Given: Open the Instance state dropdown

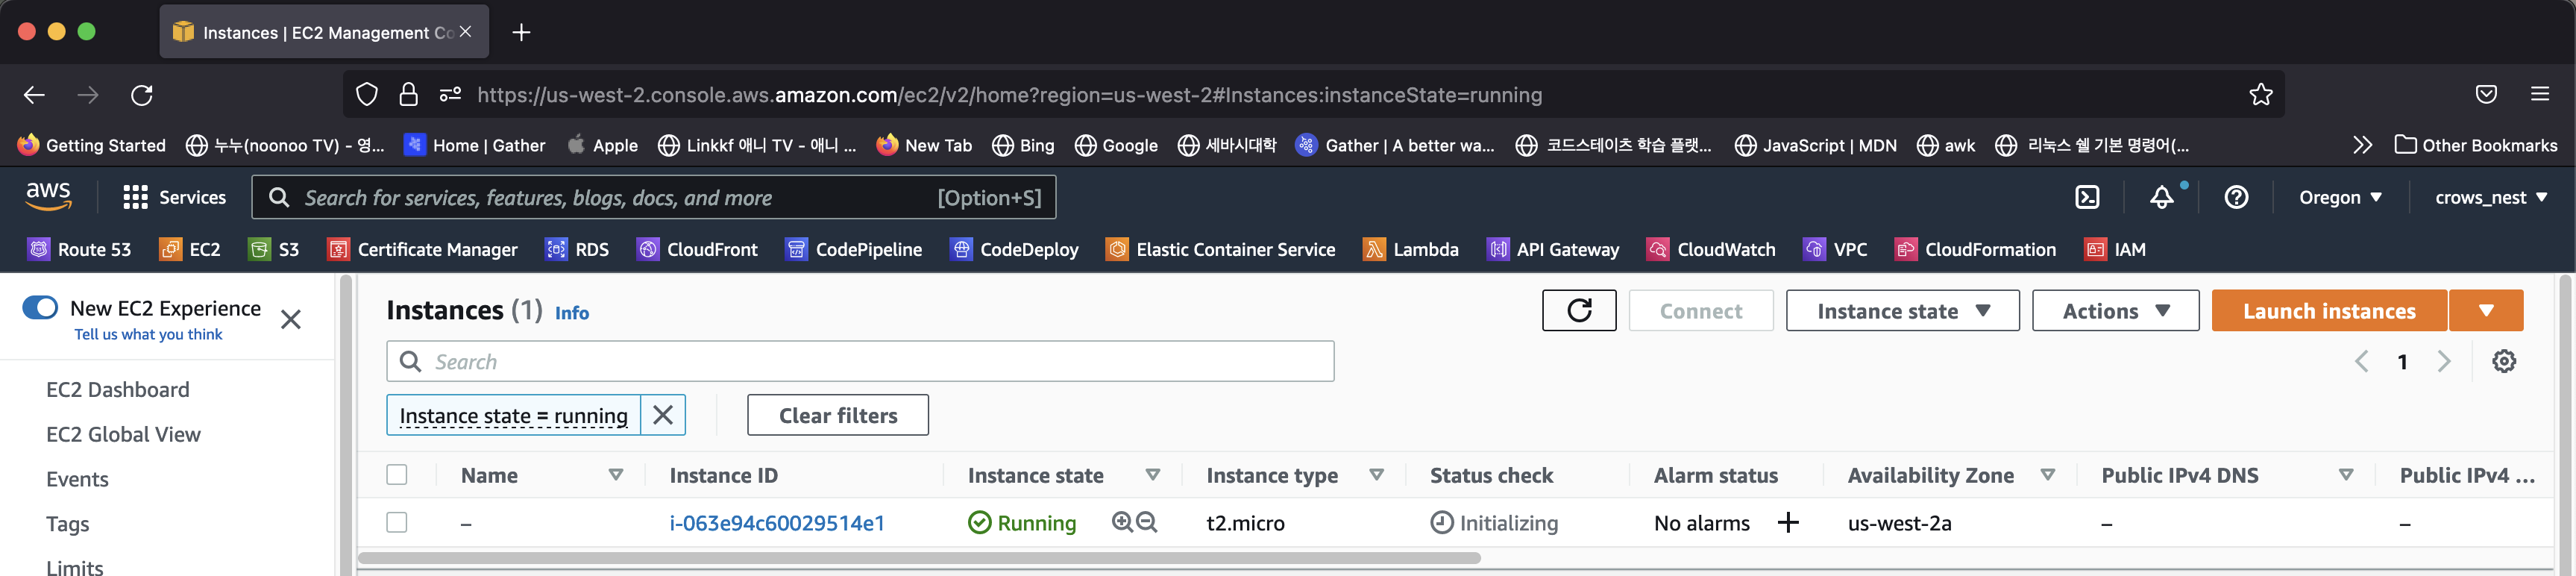Looking at the screenshot, I should click(x=1902, y=310).
